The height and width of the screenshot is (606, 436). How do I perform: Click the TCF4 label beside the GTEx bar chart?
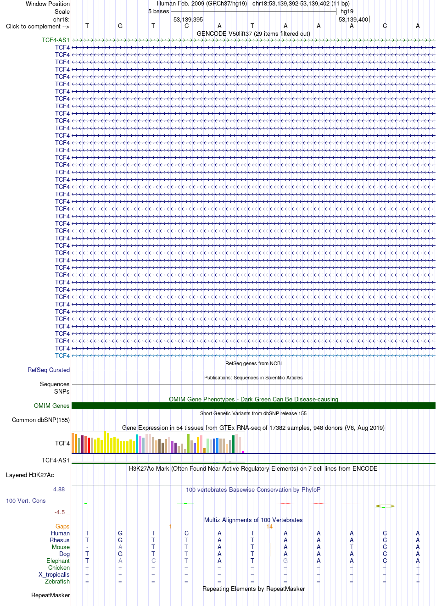(x=62, y=443)
